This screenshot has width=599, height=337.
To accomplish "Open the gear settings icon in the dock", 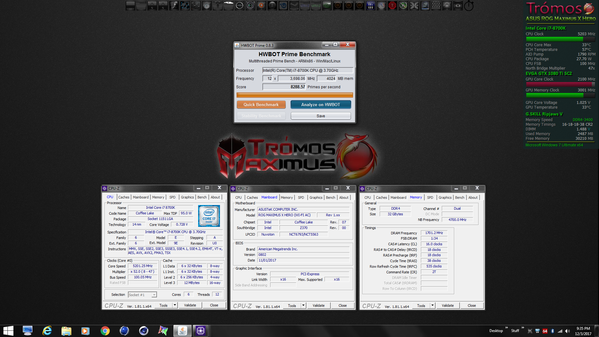I will [x=447, y=6].
